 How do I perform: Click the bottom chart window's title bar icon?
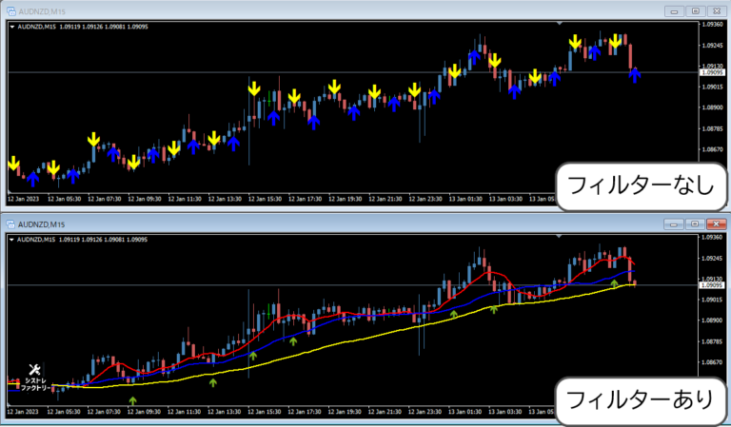tap(11, 223)
